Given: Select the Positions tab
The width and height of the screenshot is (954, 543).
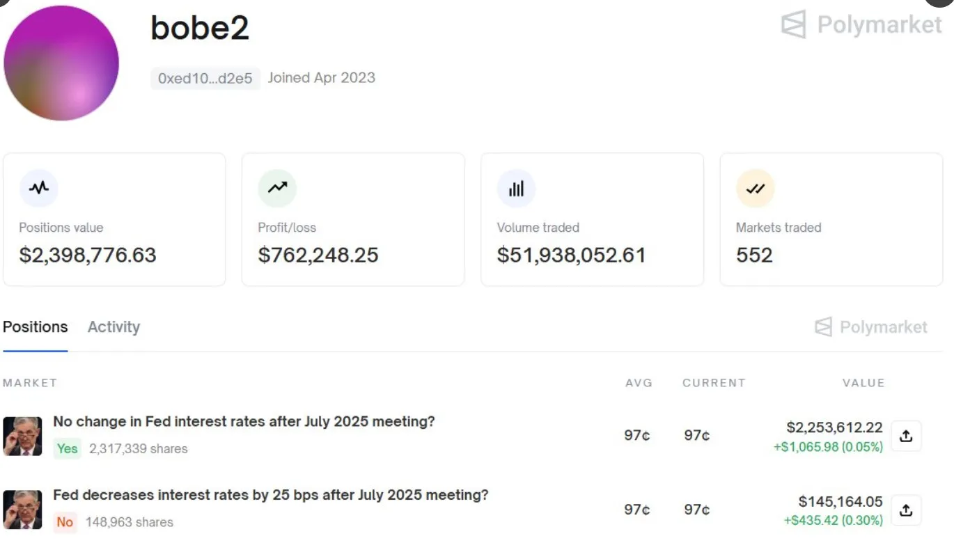Looking at the screenshot, I should pyautogui.click(x=35, y=327).
